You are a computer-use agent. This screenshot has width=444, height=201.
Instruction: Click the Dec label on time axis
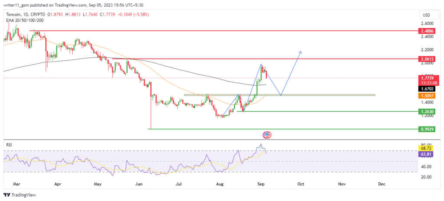pyautogui.click(x=382, y=184)
